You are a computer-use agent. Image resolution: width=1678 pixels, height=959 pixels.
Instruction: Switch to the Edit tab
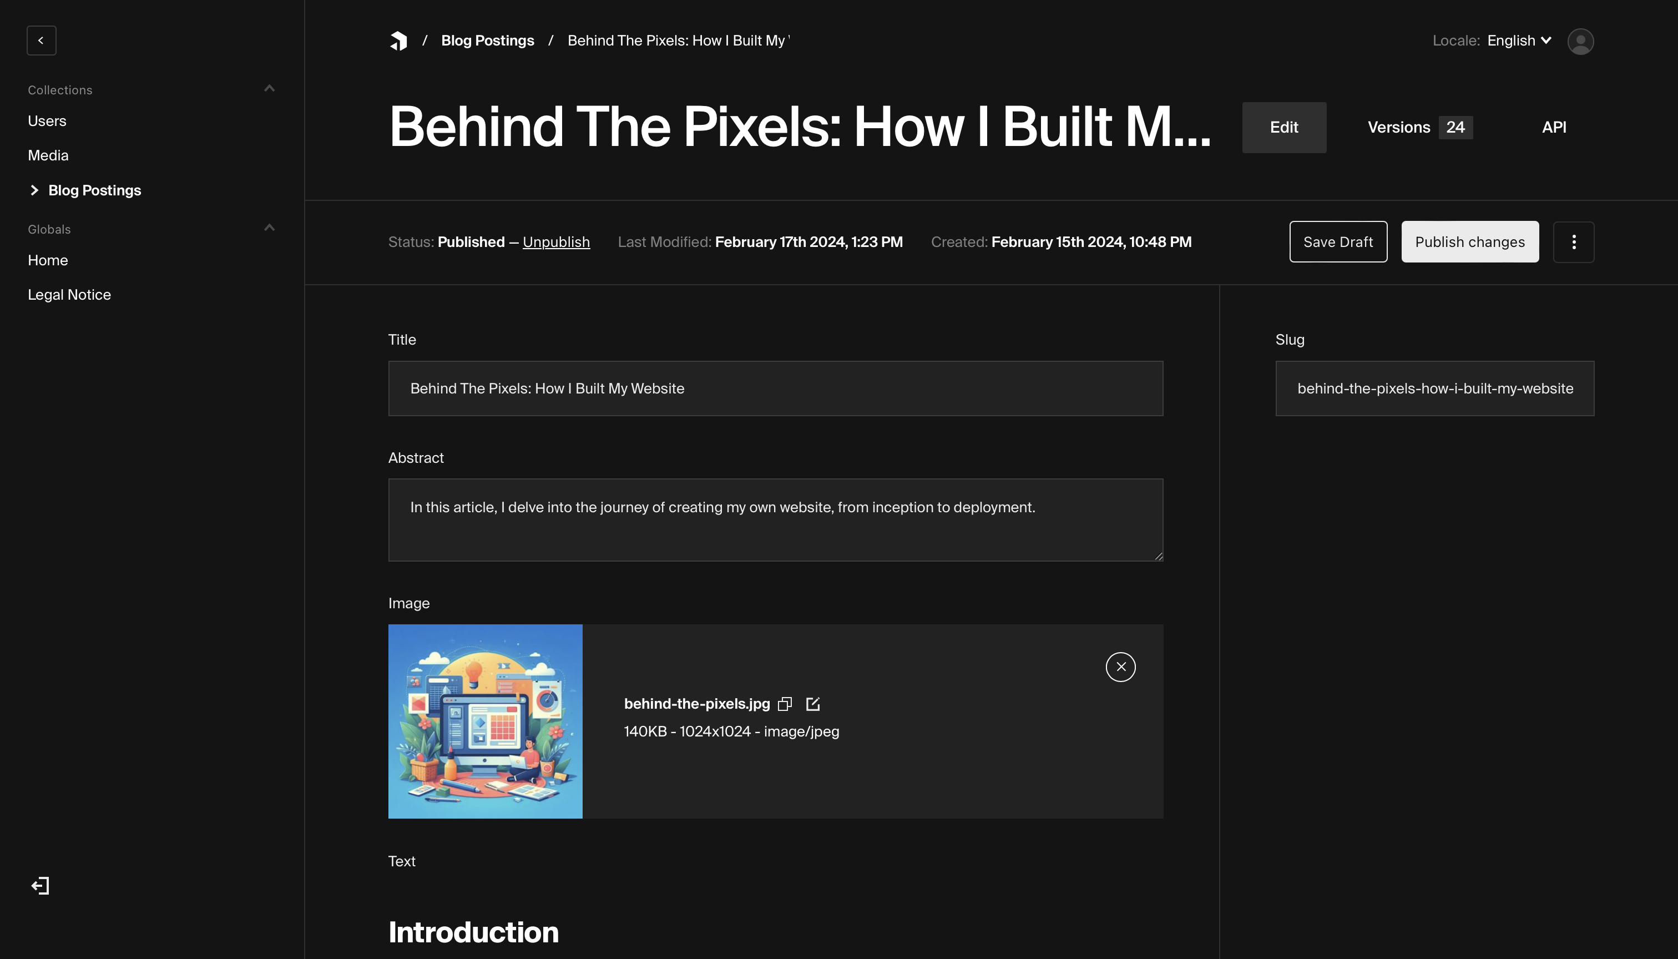[x=1283, y=127]
